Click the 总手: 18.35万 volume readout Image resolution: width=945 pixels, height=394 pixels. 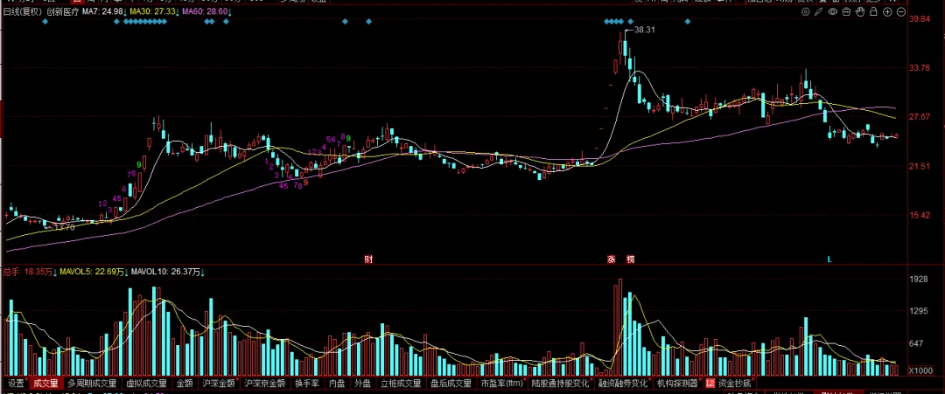click(30, 273)
